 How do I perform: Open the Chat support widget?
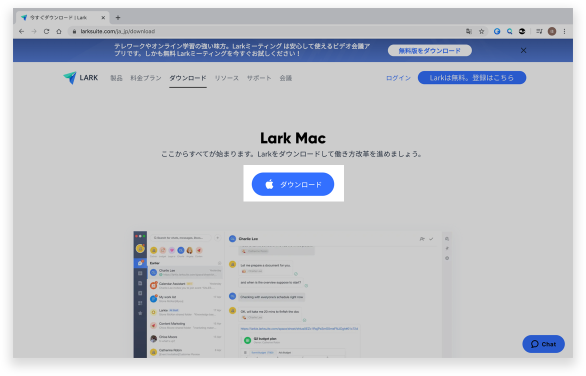click(543, 344)
